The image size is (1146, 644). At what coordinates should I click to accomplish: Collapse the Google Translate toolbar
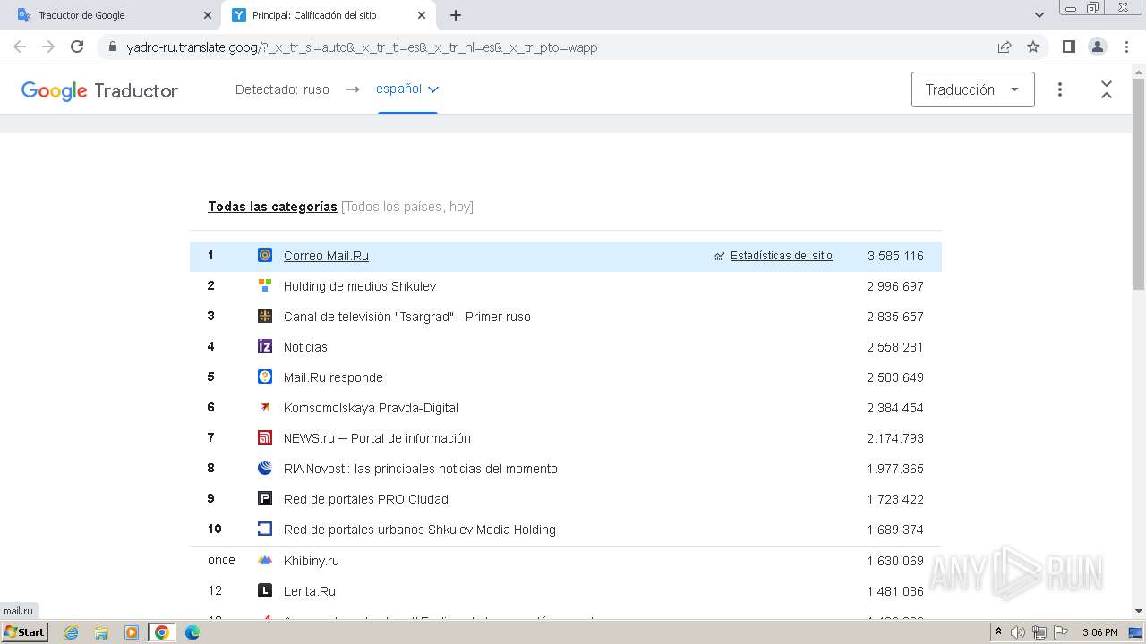pyautogui.click(x=1107, y=89)
